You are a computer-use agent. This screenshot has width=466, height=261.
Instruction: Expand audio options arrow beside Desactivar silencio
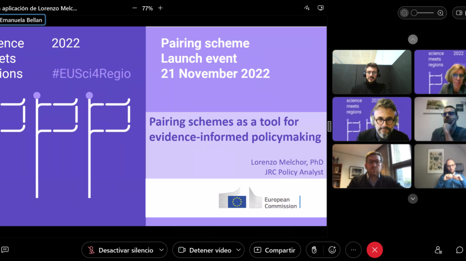[162, 250]
